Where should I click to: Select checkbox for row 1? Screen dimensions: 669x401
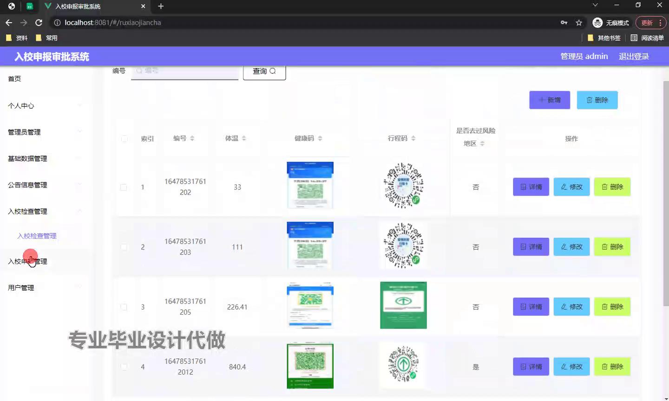[124, 187]
